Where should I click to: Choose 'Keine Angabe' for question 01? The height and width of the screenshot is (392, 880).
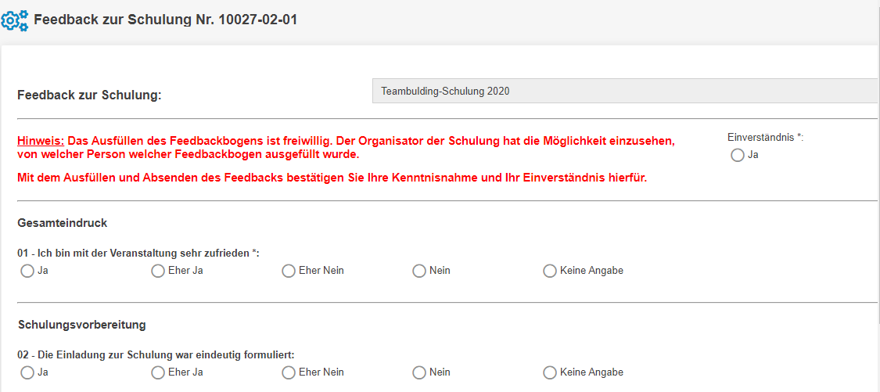[x=550, y=272]
